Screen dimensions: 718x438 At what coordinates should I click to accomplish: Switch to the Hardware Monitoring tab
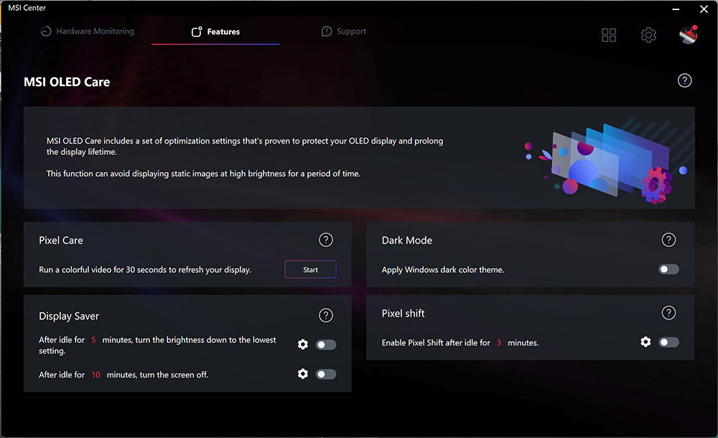coord(87,32)
